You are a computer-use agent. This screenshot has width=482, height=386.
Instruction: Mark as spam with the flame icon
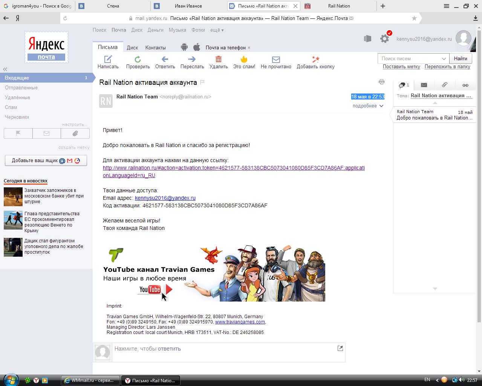pyautogui.click(x=244, y=59)
